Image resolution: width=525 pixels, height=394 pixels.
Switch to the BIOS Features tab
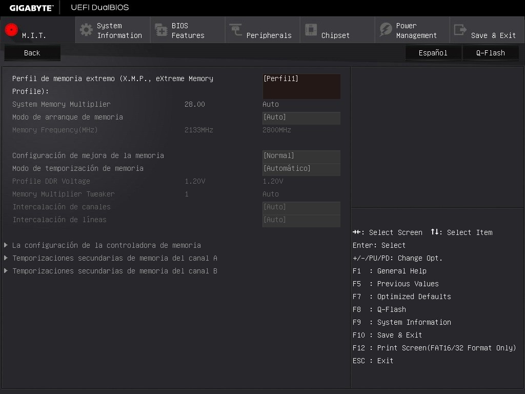(x=188, y=30)
